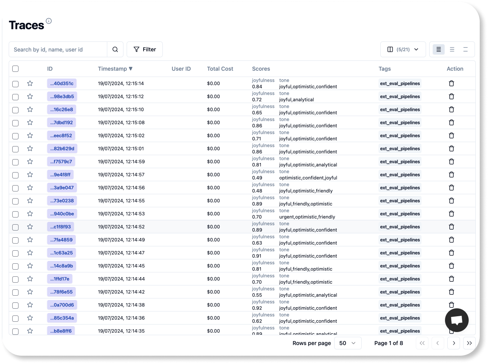Open trace ID ending in 7dbd192
The height and width of the screenshot is (364, 488).
(62, 122)
